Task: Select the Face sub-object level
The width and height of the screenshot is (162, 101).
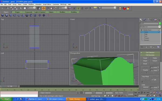Action: (x=146, y=36)
